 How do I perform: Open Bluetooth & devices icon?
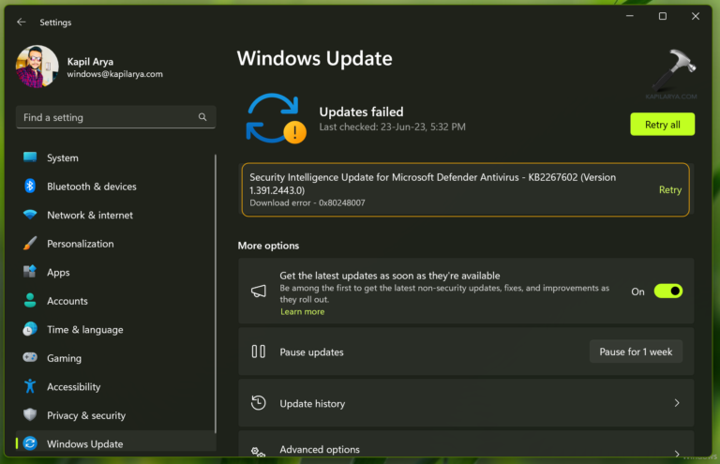[30, 186]
